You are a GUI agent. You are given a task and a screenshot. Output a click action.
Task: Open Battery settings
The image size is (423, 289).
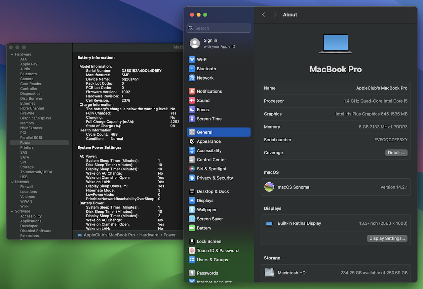tap(219, 228)
